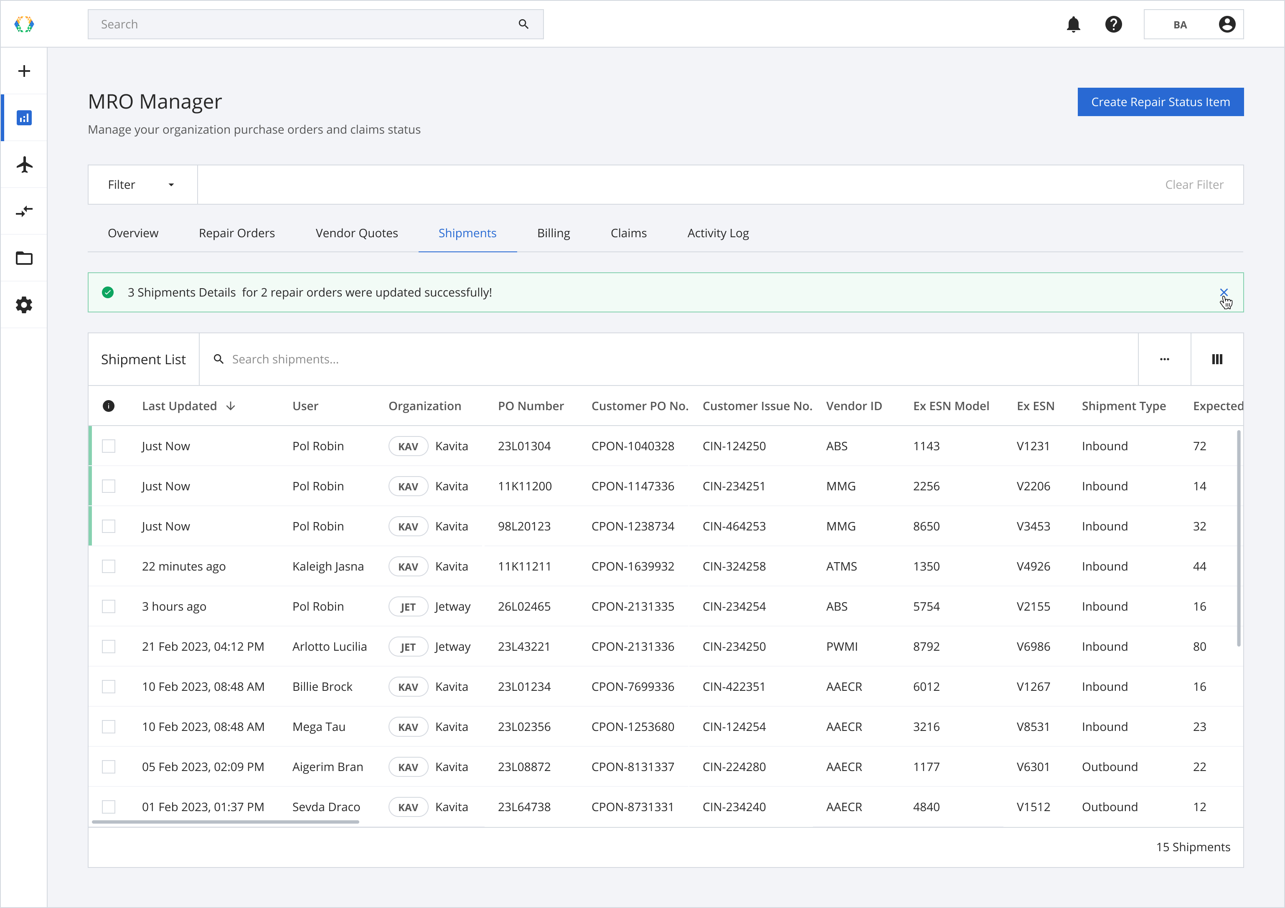Click the Sevda Draco user cell
The image size is (1285, 908).
326,807
